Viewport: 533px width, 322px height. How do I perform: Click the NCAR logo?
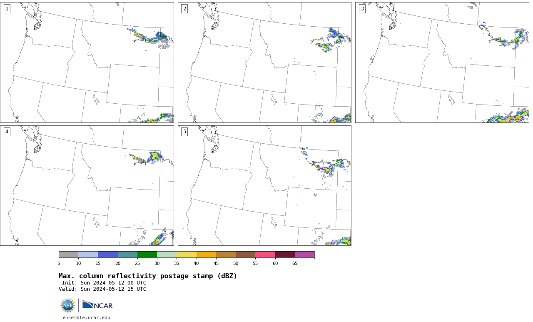[x=97, y=305]
